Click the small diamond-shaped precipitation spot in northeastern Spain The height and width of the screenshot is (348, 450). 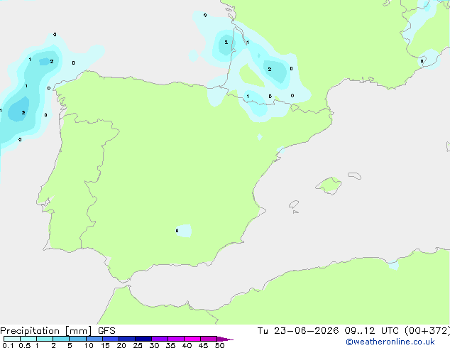(x=260, y=137)
